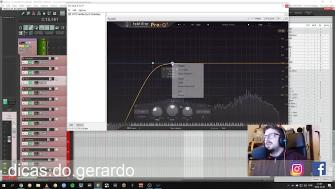The height and width of the screenshot is (189, 335).
Task: Click the A/B button in Pro-Q 3
Action: [193, 25]
